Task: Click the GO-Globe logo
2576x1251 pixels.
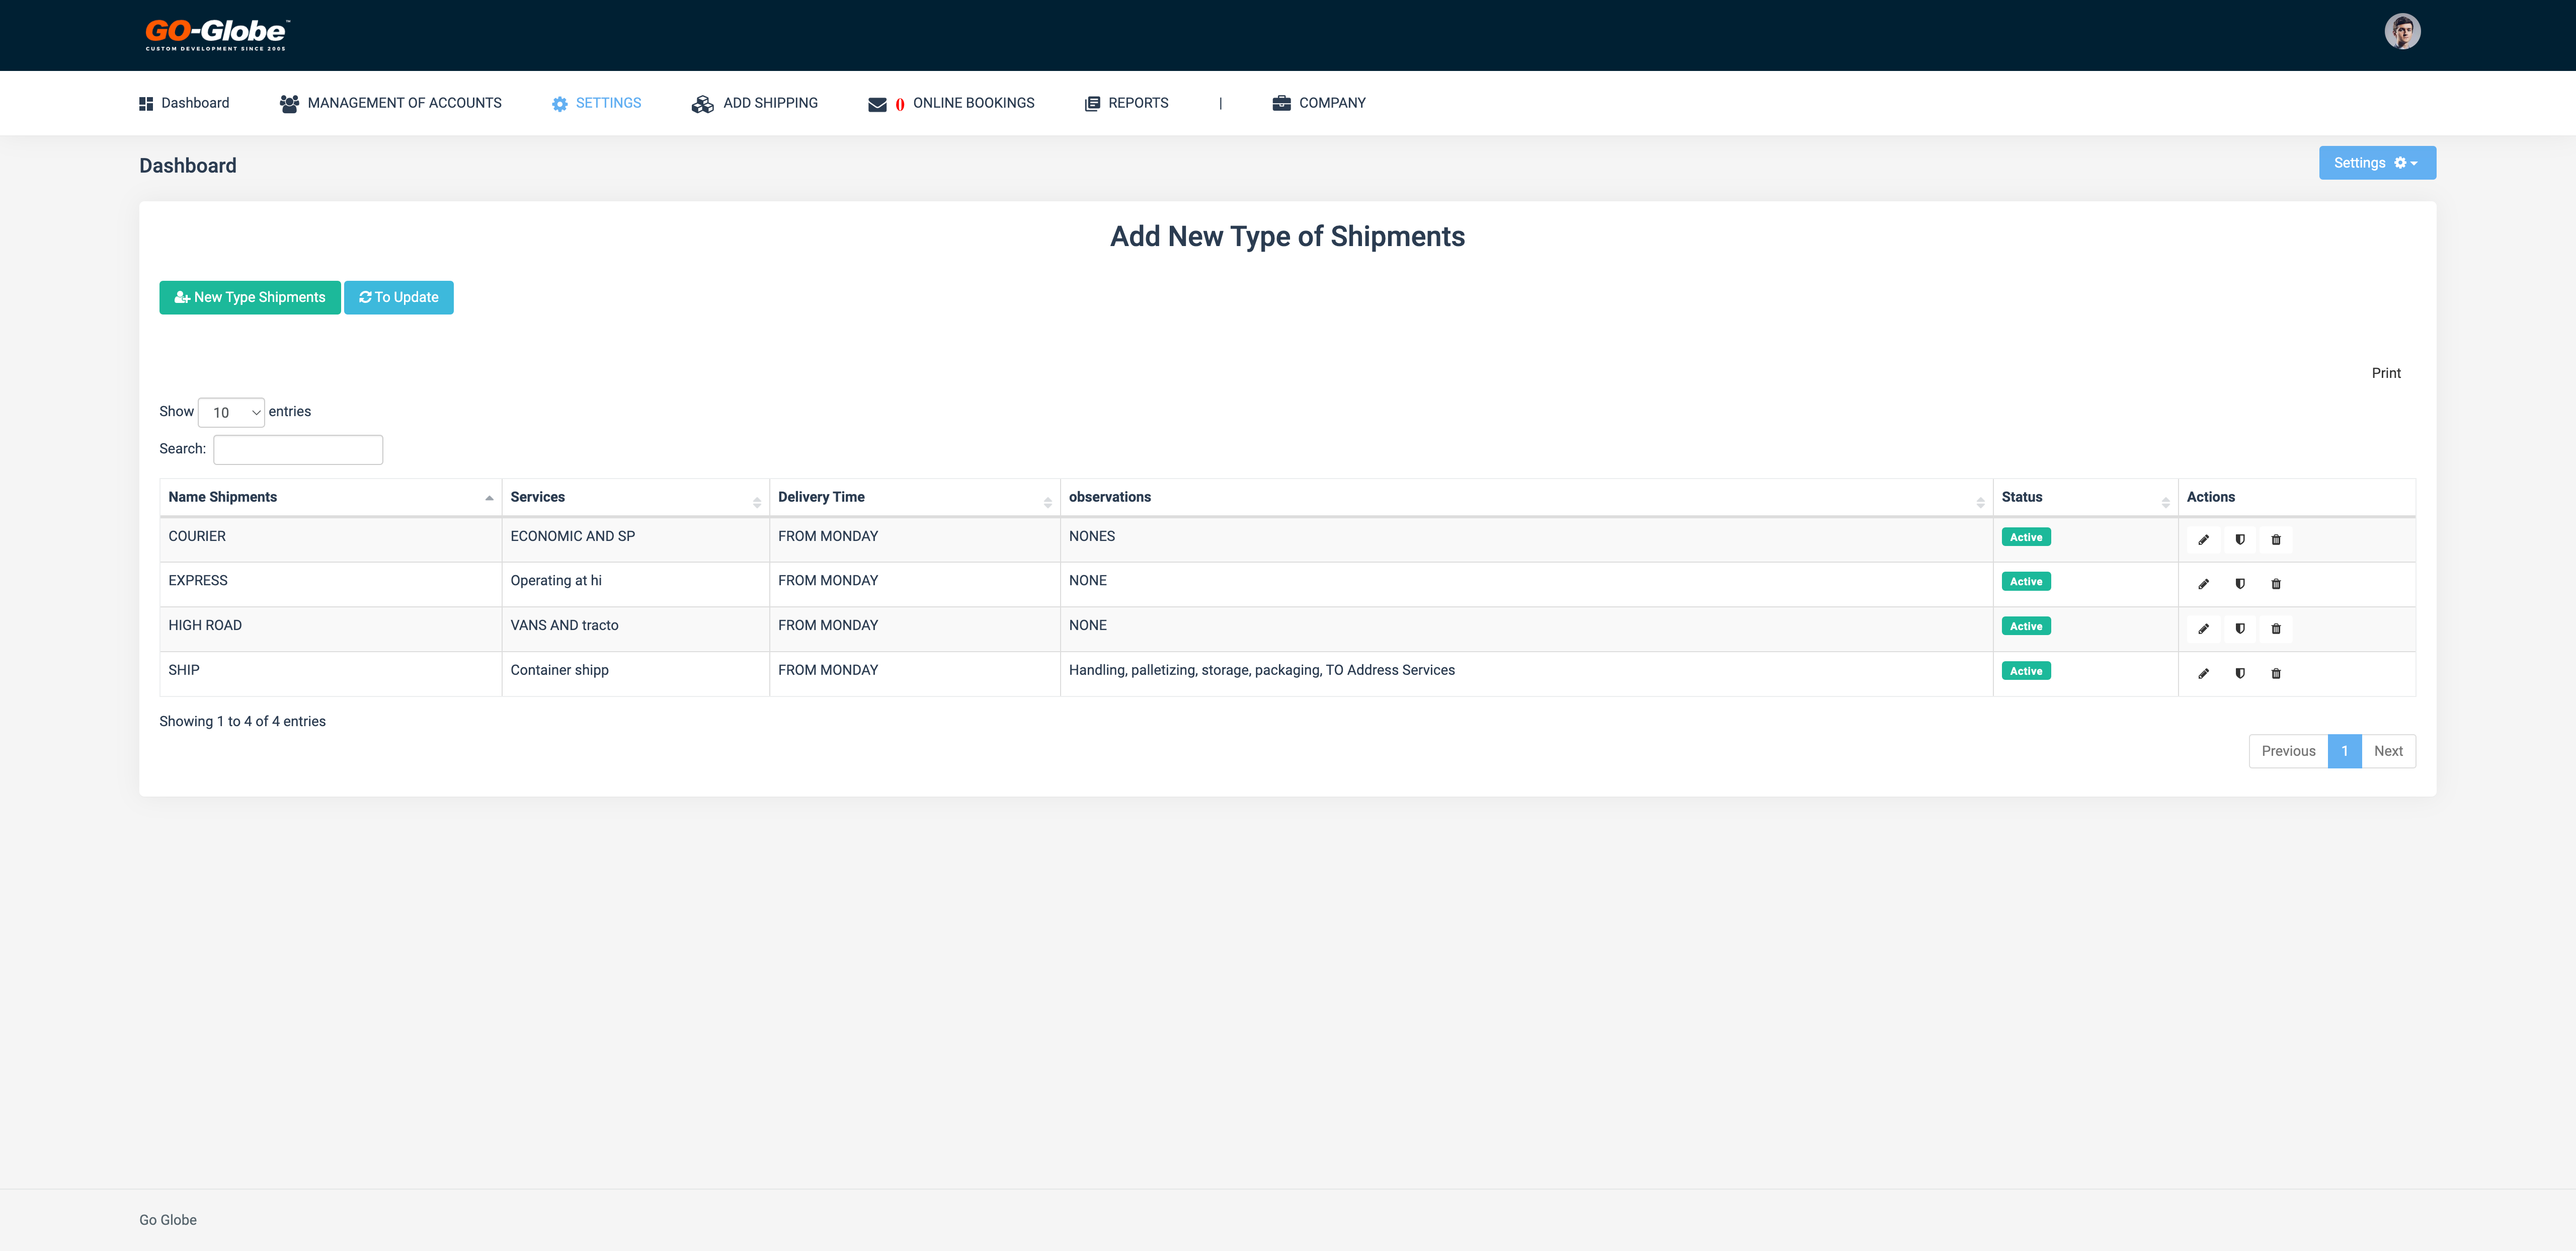Action: tap(217, 34)
